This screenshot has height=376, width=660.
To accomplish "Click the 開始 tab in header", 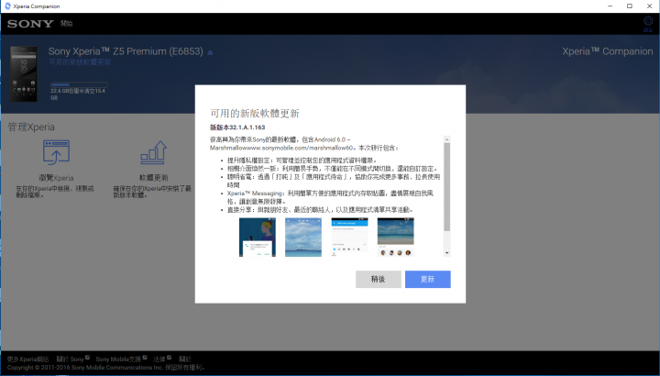I will (x=66, y=24).
